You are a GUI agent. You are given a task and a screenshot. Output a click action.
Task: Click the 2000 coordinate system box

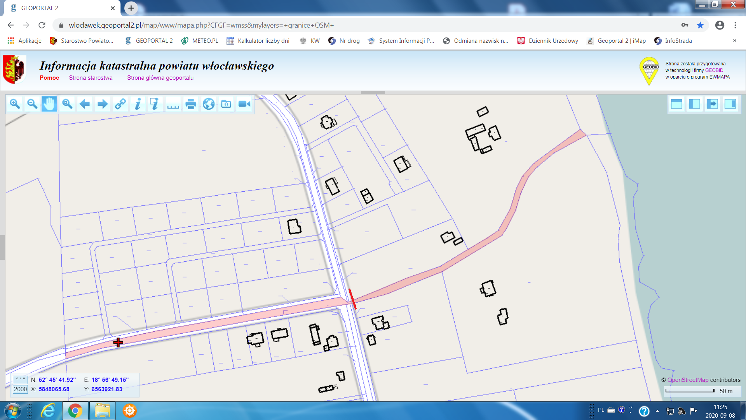point(20,389)
